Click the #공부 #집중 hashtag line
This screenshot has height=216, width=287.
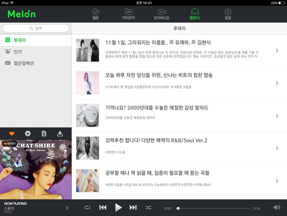click(158, 185)
